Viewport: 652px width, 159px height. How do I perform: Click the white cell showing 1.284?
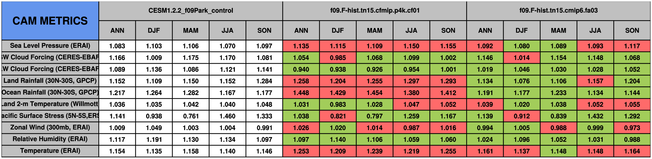coord(264,81)
